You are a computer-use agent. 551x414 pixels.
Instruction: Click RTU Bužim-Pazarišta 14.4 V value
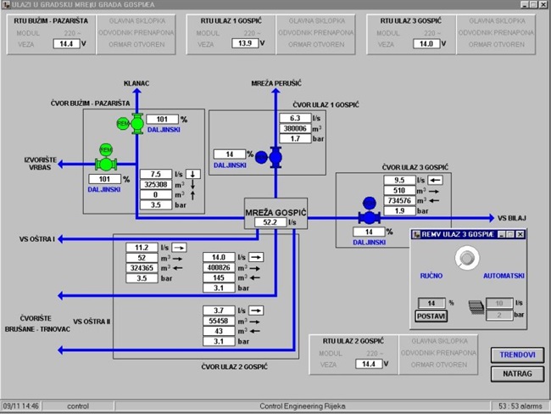[66, 44]
